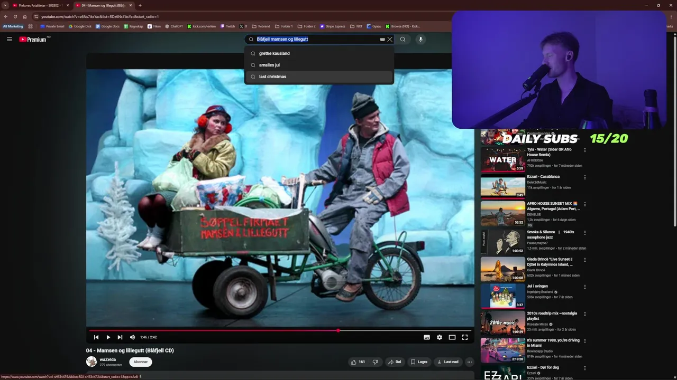Play the paused video
The image size is (677, 380).
tap(108, 337)
